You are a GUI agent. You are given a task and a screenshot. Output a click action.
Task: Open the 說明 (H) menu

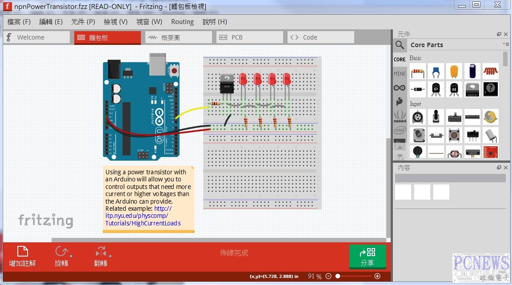tap(215, 22)
